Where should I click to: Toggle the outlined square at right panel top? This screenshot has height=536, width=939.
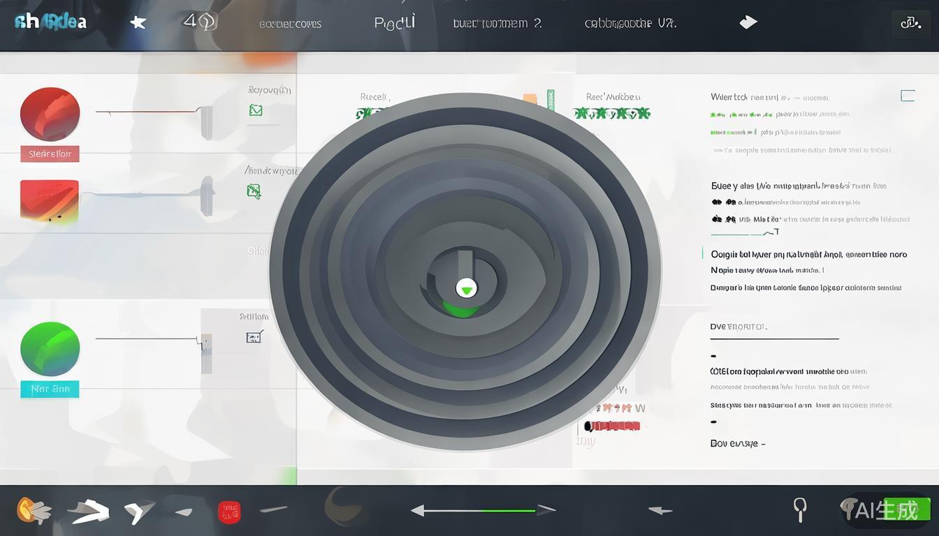click(x=908, y=96)
